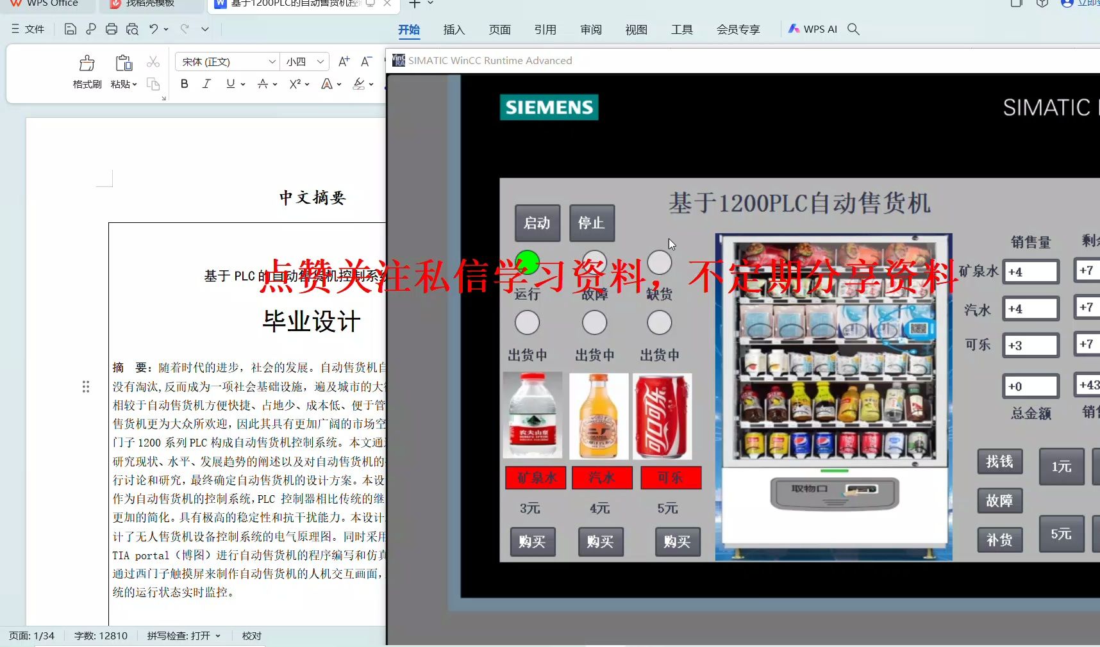Click 校对 in the status bar

(252, 635)
